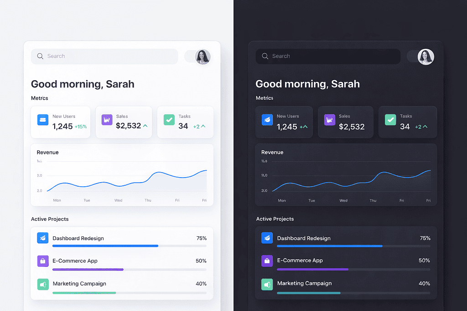Click the New Users card icon
This screenshot has height=311, width=467.
tap(42, 120)
